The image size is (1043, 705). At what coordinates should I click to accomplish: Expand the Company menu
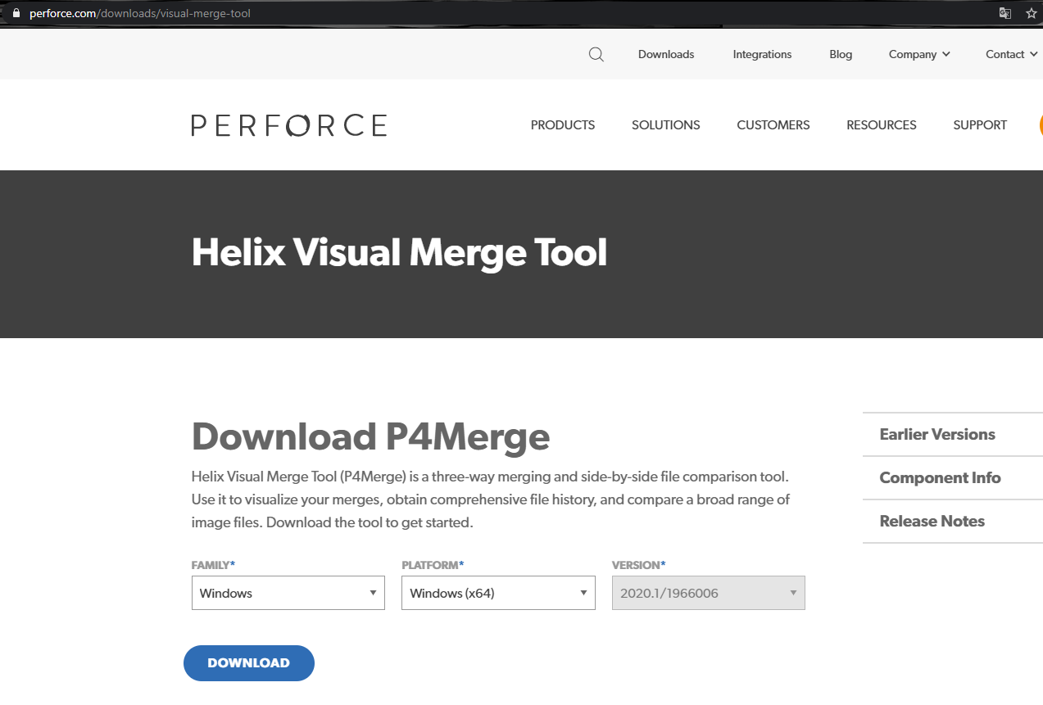pos(919,55)
